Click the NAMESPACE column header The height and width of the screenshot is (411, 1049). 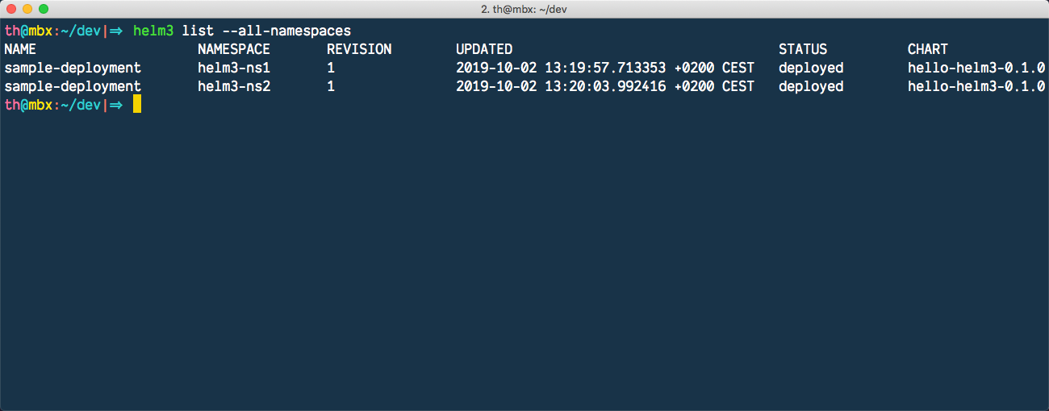point(234,49)
